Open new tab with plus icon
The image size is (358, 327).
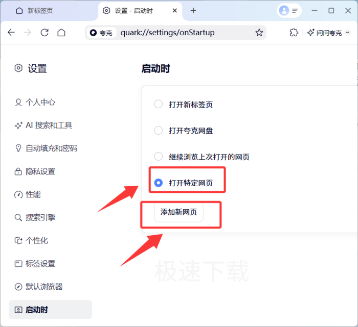(193, 10)
